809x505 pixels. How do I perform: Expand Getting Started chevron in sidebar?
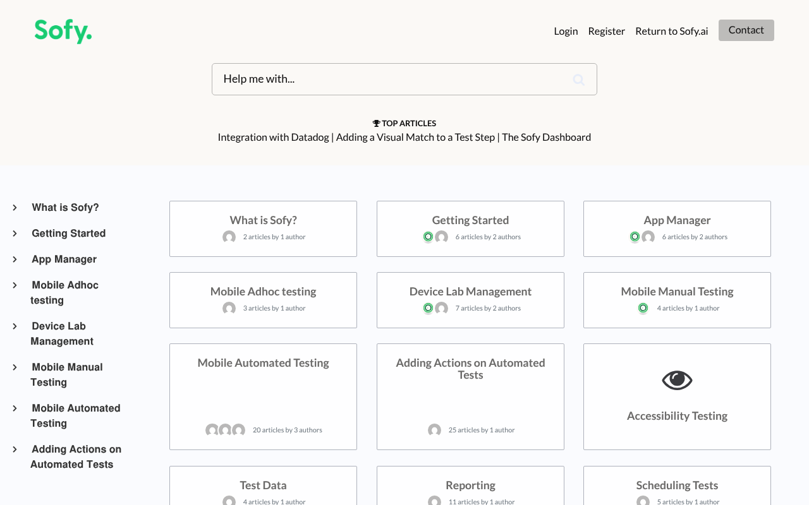[15, 234]
